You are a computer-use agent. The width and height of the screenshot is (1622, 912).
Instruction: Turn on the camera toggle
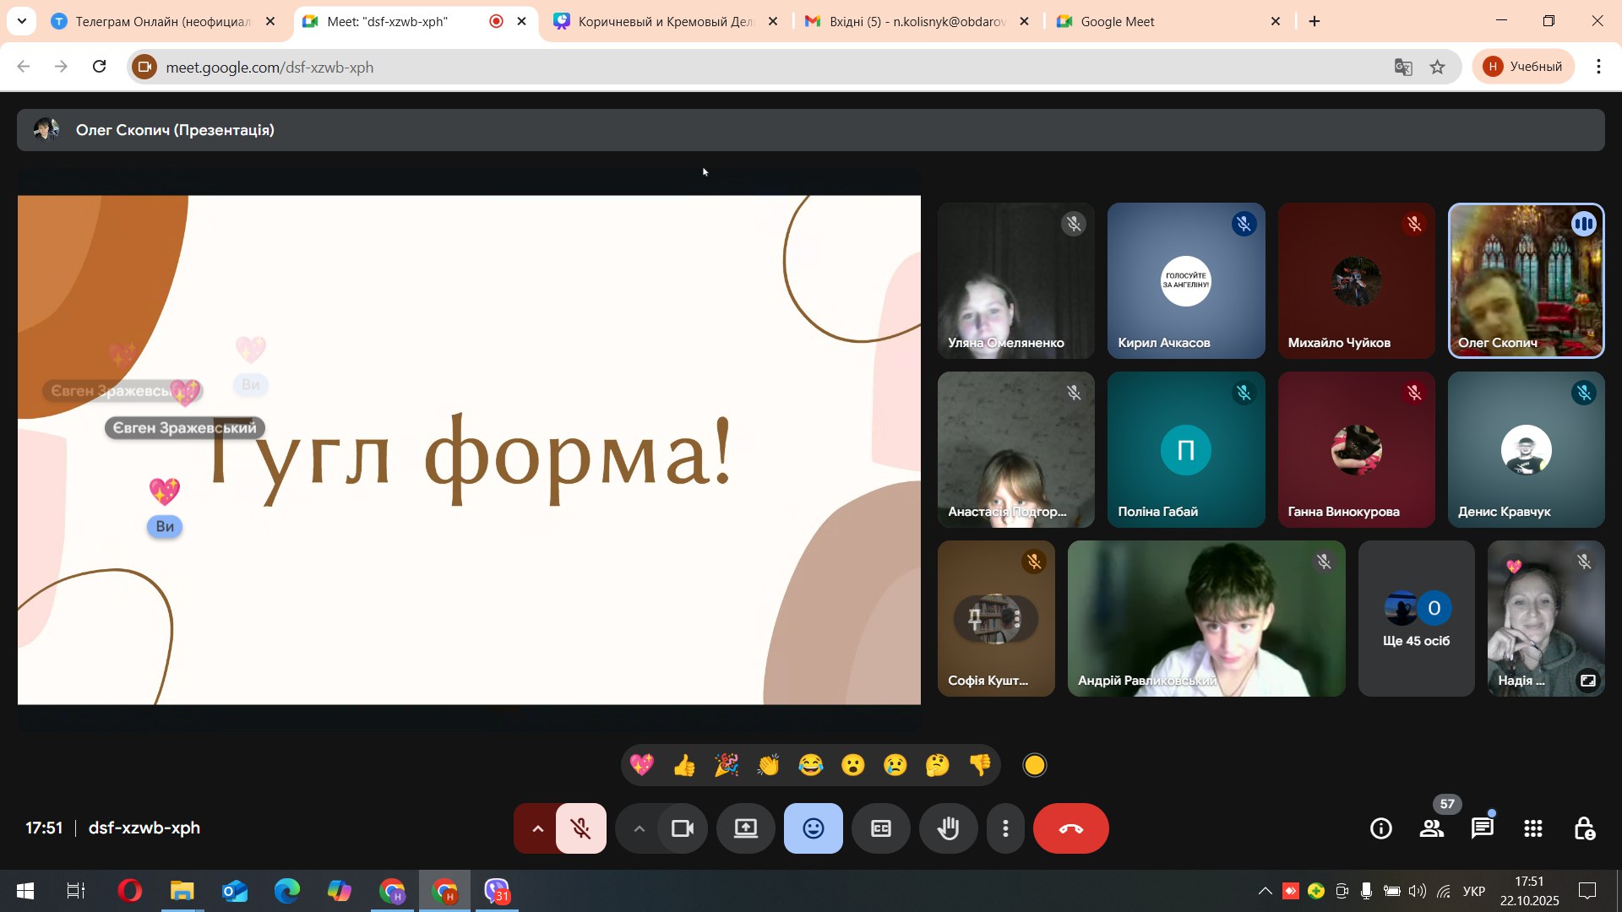(682, 828)
